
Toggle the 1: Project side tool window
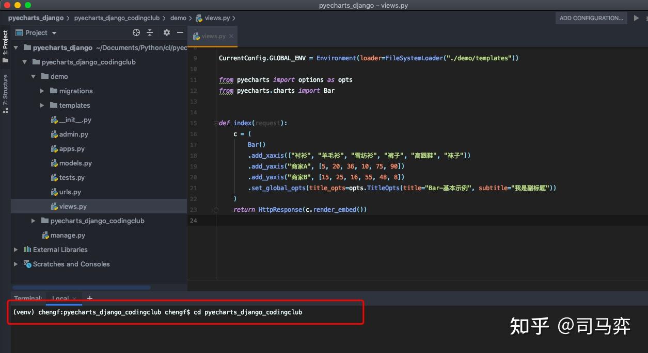5,46
